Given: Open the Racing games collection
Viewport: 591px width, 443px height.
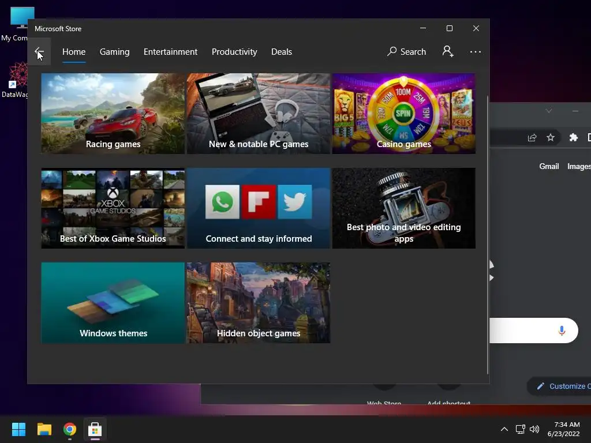Looking at the screenshot, I should (113, 114).
